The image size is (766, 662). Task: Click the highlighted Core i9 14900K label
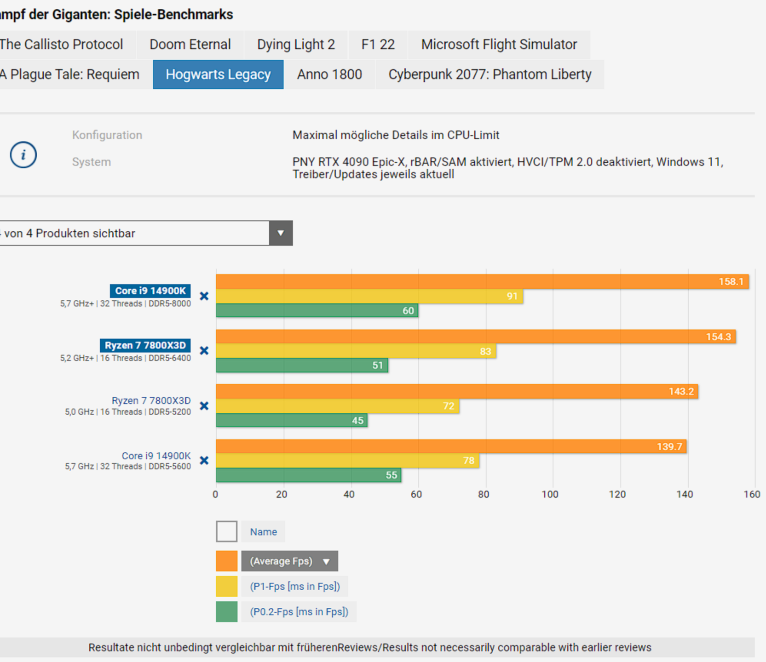[150, 291]
